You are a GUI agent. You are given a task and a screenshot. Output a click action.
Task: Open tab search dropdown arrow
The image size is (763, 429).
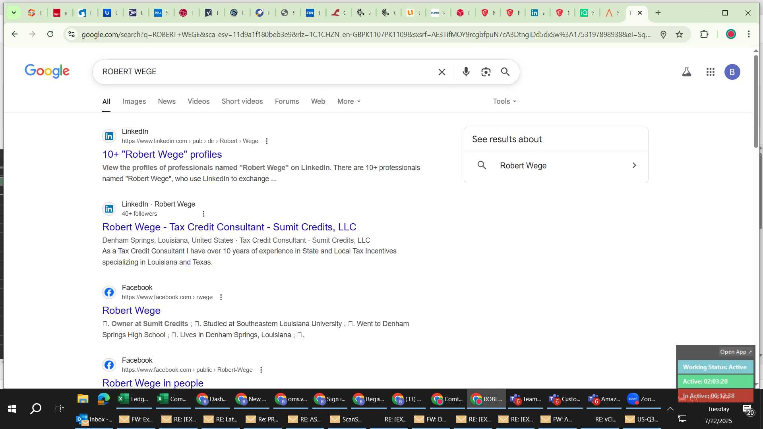(x=14, y=13)
